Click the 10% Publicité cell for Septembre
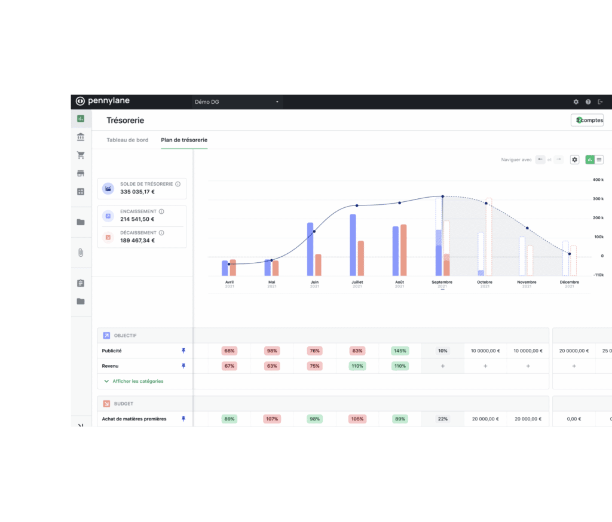The image size is (612, 522). tap(443, 351)
